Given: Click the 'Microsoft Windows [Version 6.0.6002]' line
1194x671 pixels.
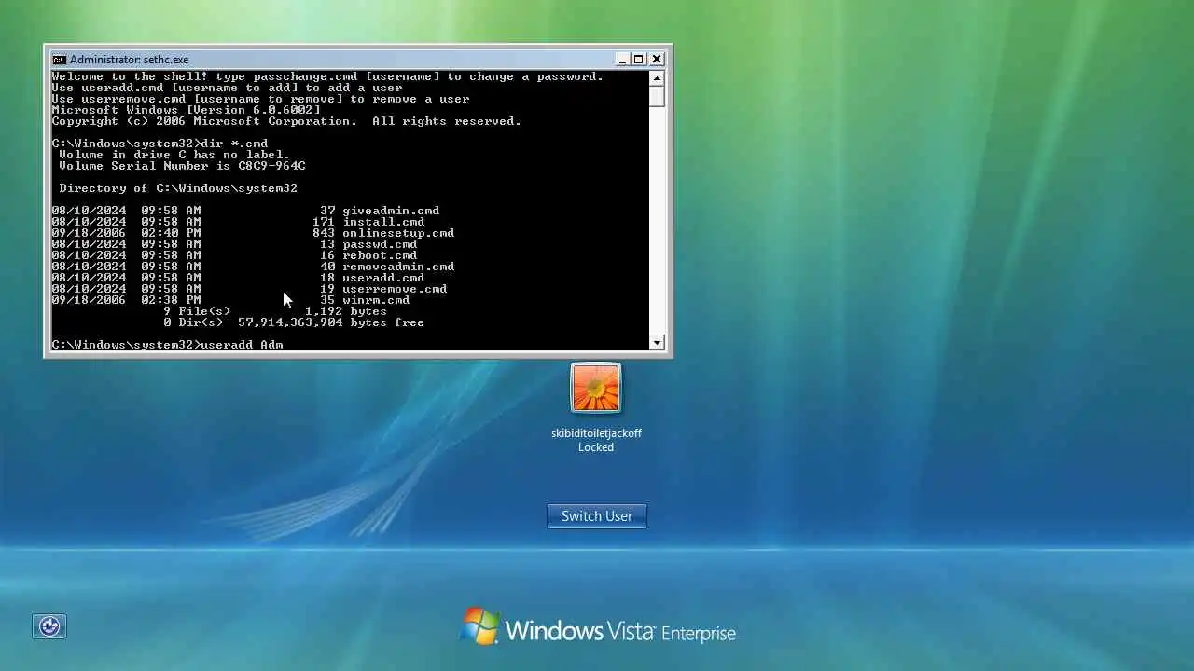Looking at the screenshot, I should 186,110.
